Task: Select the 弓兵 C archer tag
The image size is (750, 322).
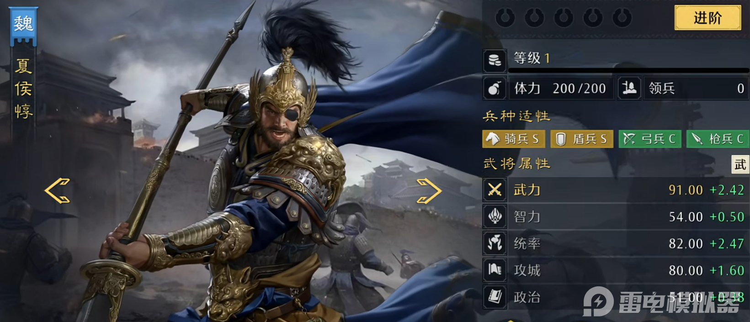Action: click(x=650, y=139)
